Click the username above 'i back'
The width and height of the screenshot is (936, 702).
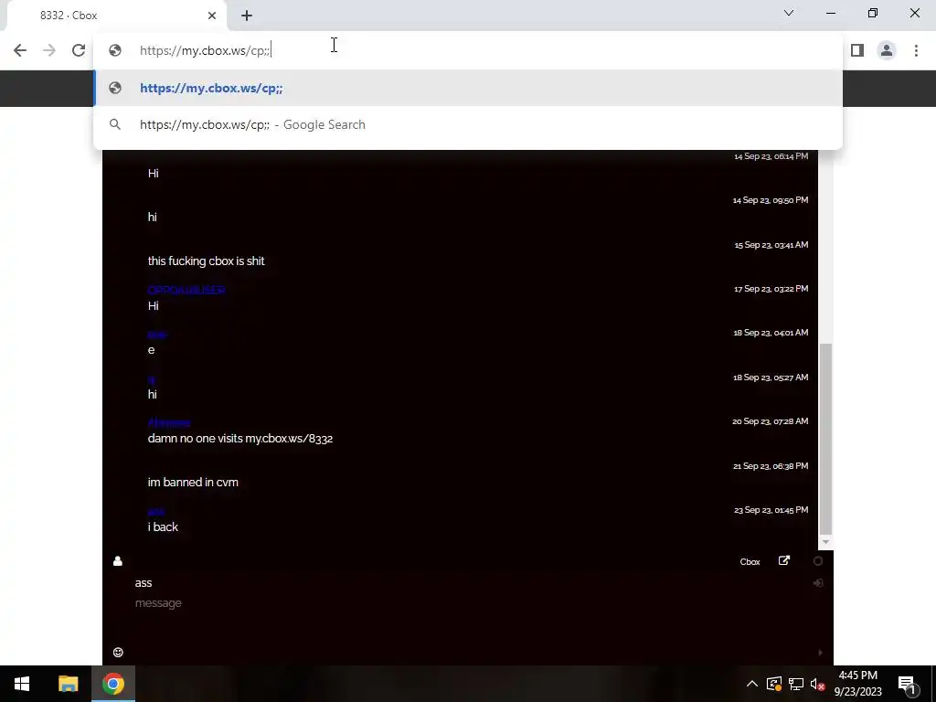[155, 511]
